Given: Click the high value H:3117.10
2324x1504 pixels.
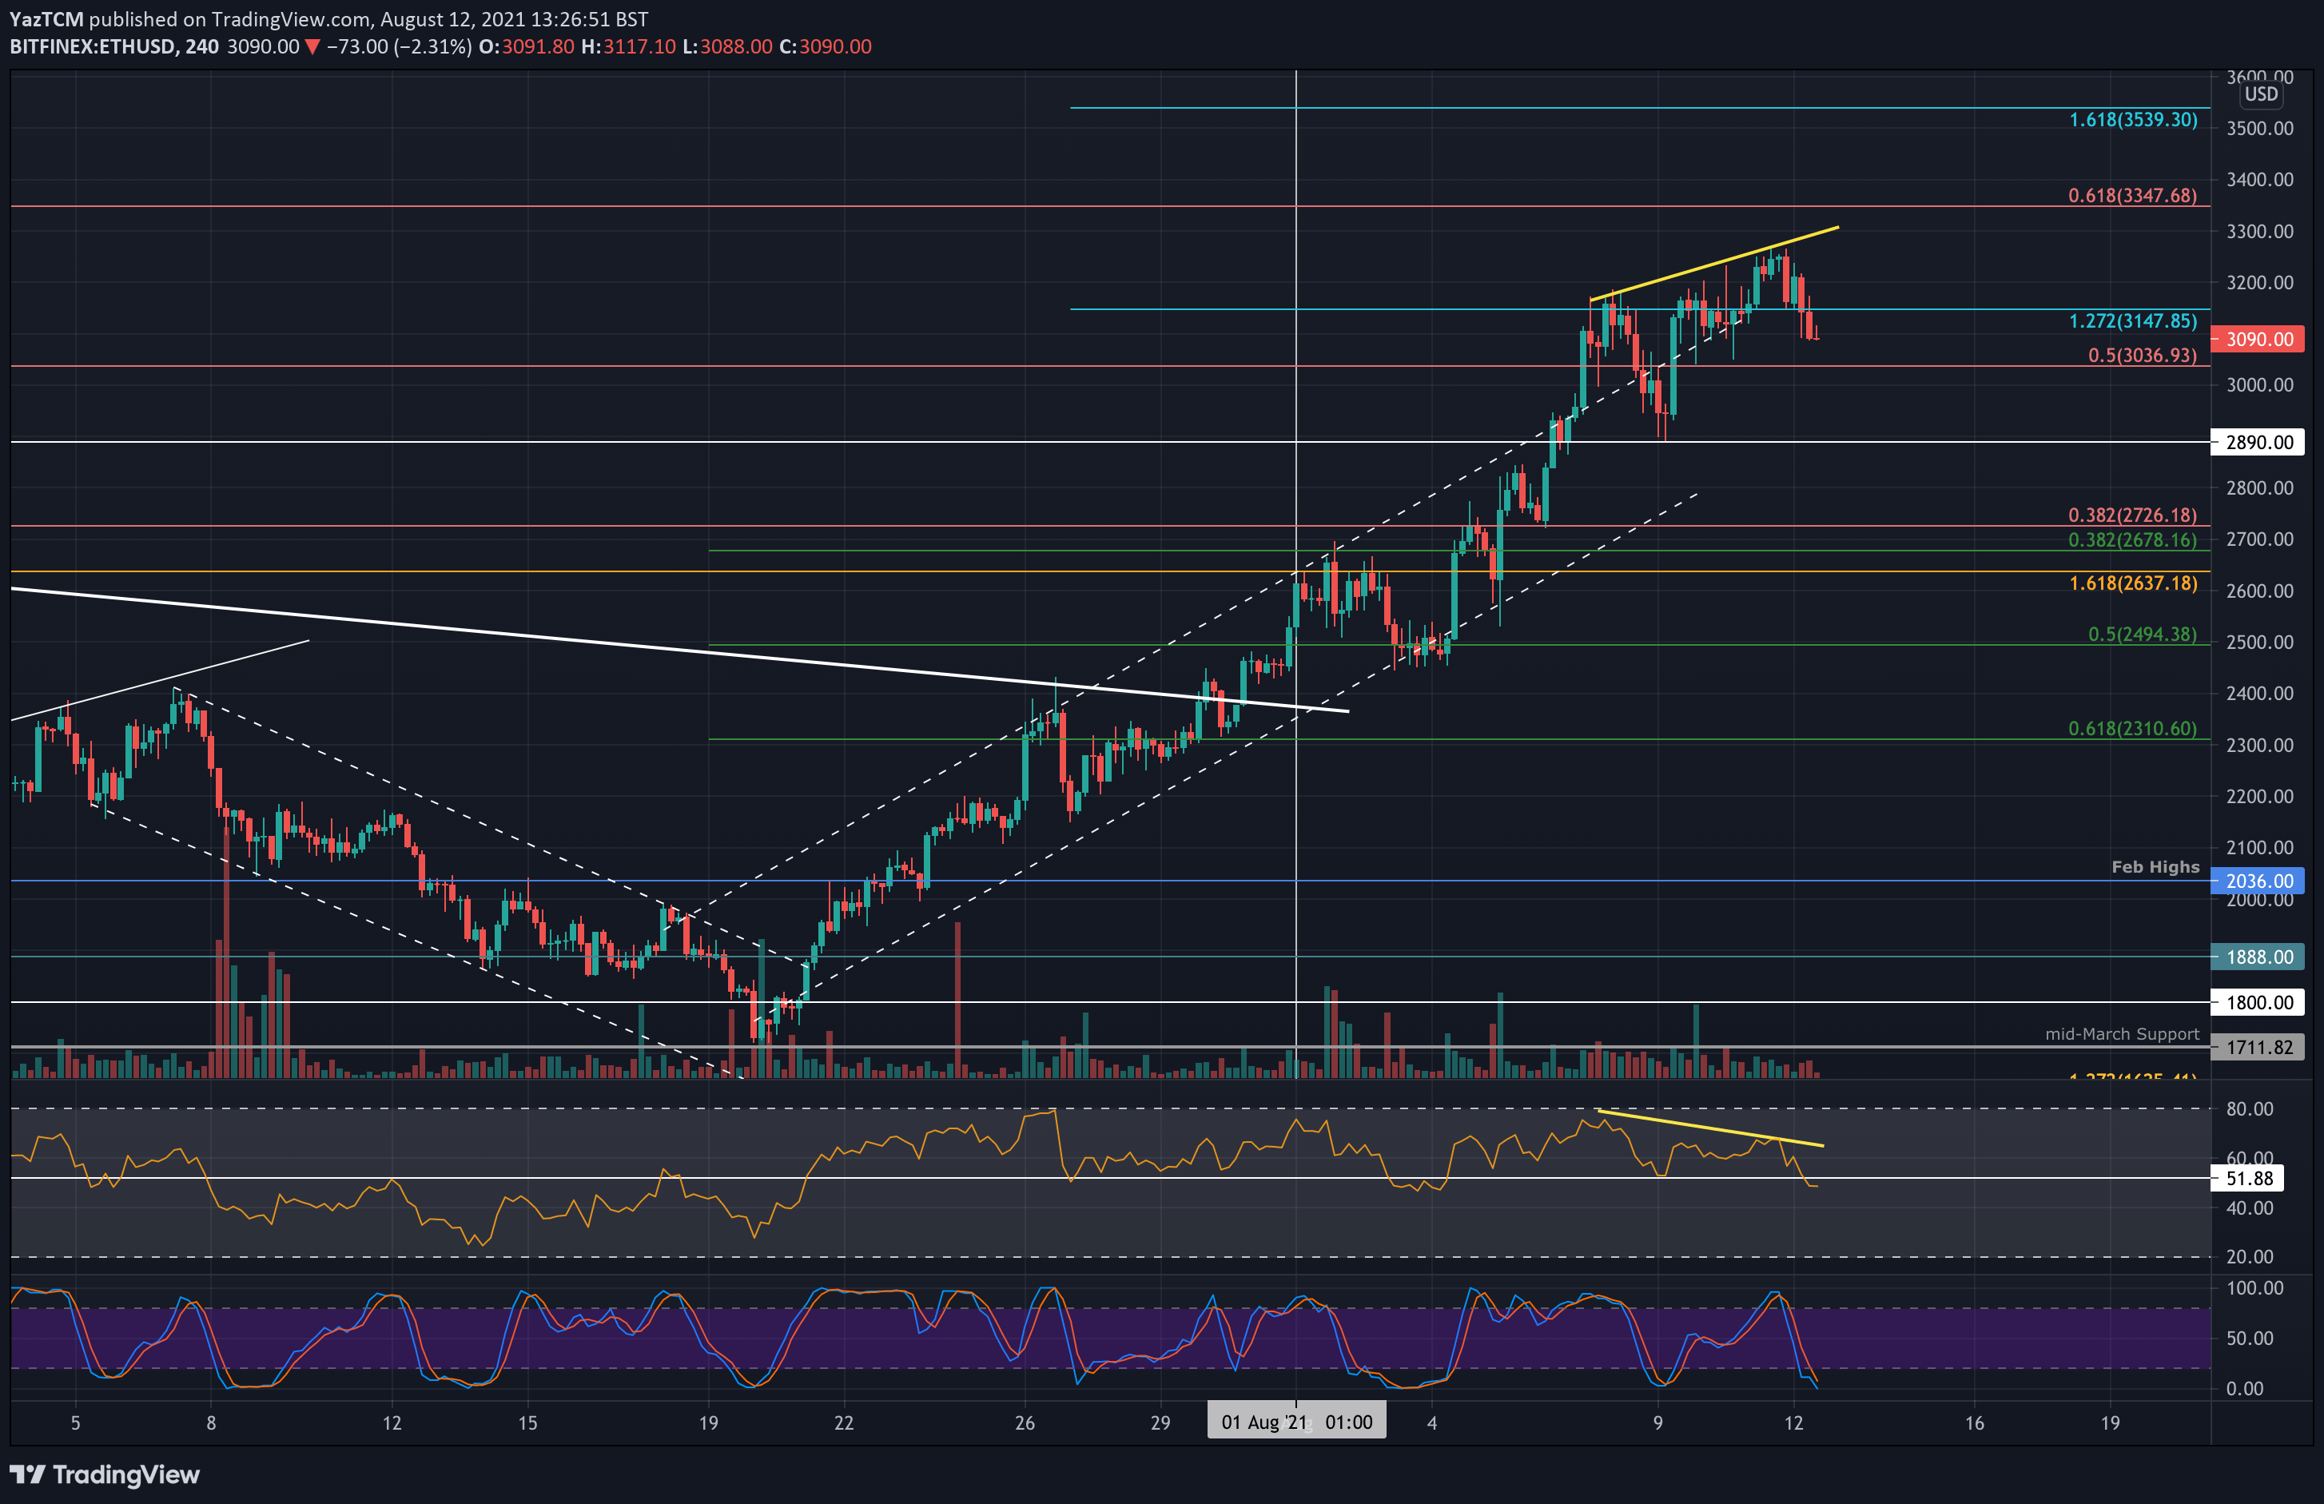Looking at the screenshot, I should pyautogui.click(x=628, y=46).
